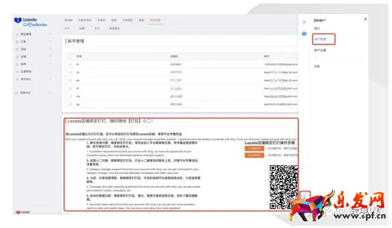Screen dimensions: 392x228
Task: Click the user avatar icon near QR code
Action: [305, 196]
